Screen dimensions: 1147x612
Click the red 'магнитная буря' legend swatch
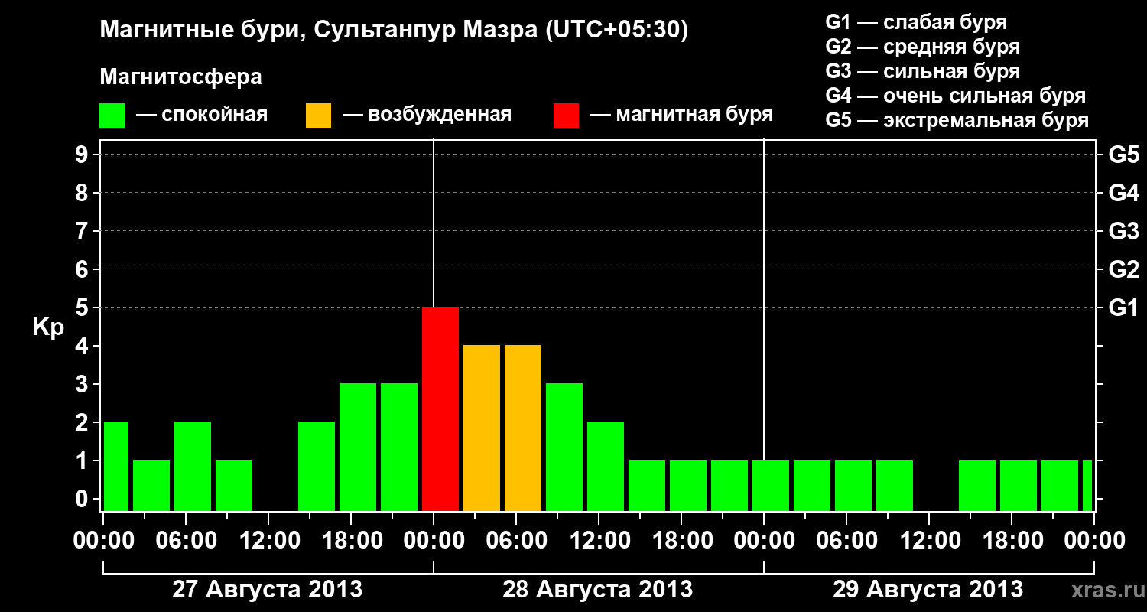pyautogui.click(x=566, y=116)
